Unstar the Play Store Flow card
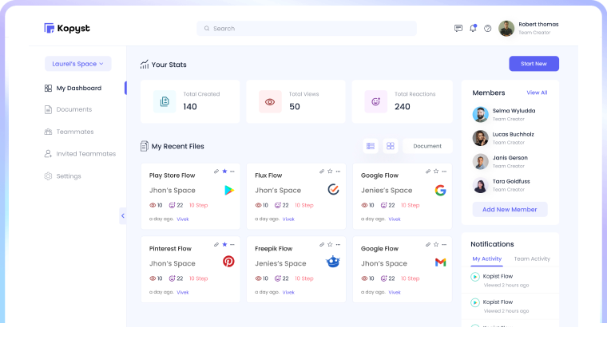Viewport: 607px width, 363px height. (224, 172)
